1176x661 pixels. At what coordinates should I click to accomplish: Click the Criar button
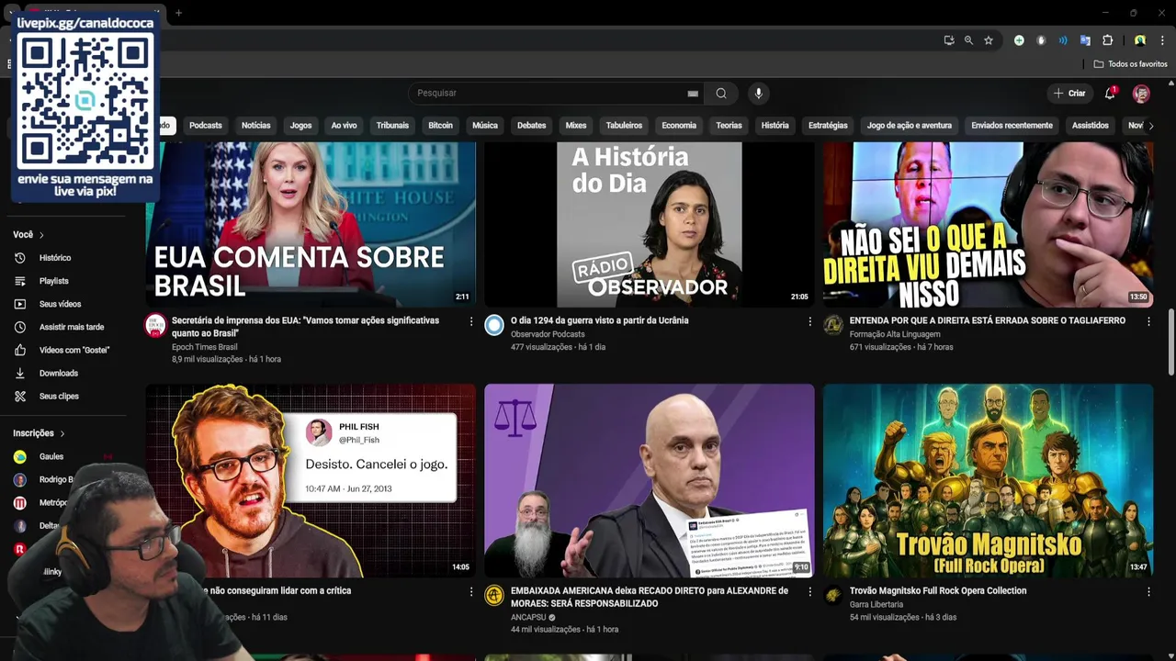[x=1069, y=93]
